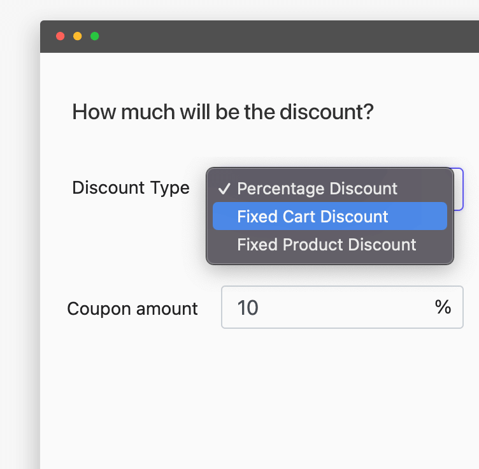Click the desktop background left of window
The width and height of the screenshot is (479, 469).
pos(19,255)
